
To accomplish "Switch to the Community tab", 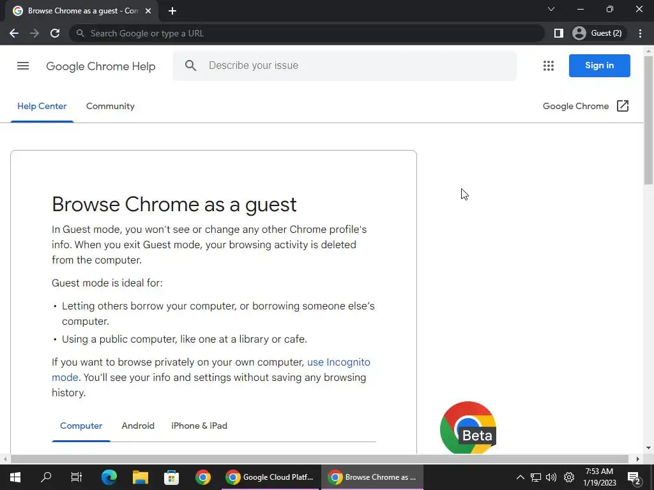I will coord(110,107).
